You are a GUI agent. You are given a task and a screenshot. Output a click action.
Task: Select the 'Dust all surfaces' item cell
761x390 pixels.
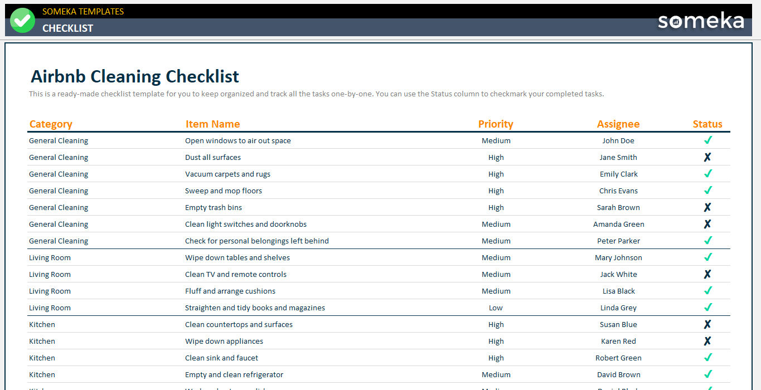pyautogui.click(x=213, y=158)
